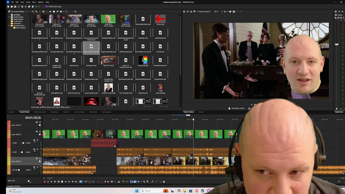The width and height of the screenshot is (345, 194).
Task: Mute the 5.0 dB audio track
Action: pyautogui.click(x=34, y=140)
